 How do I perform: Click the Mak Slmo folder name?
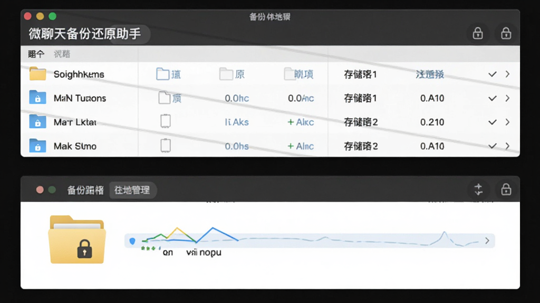click(x=75, y=146)
